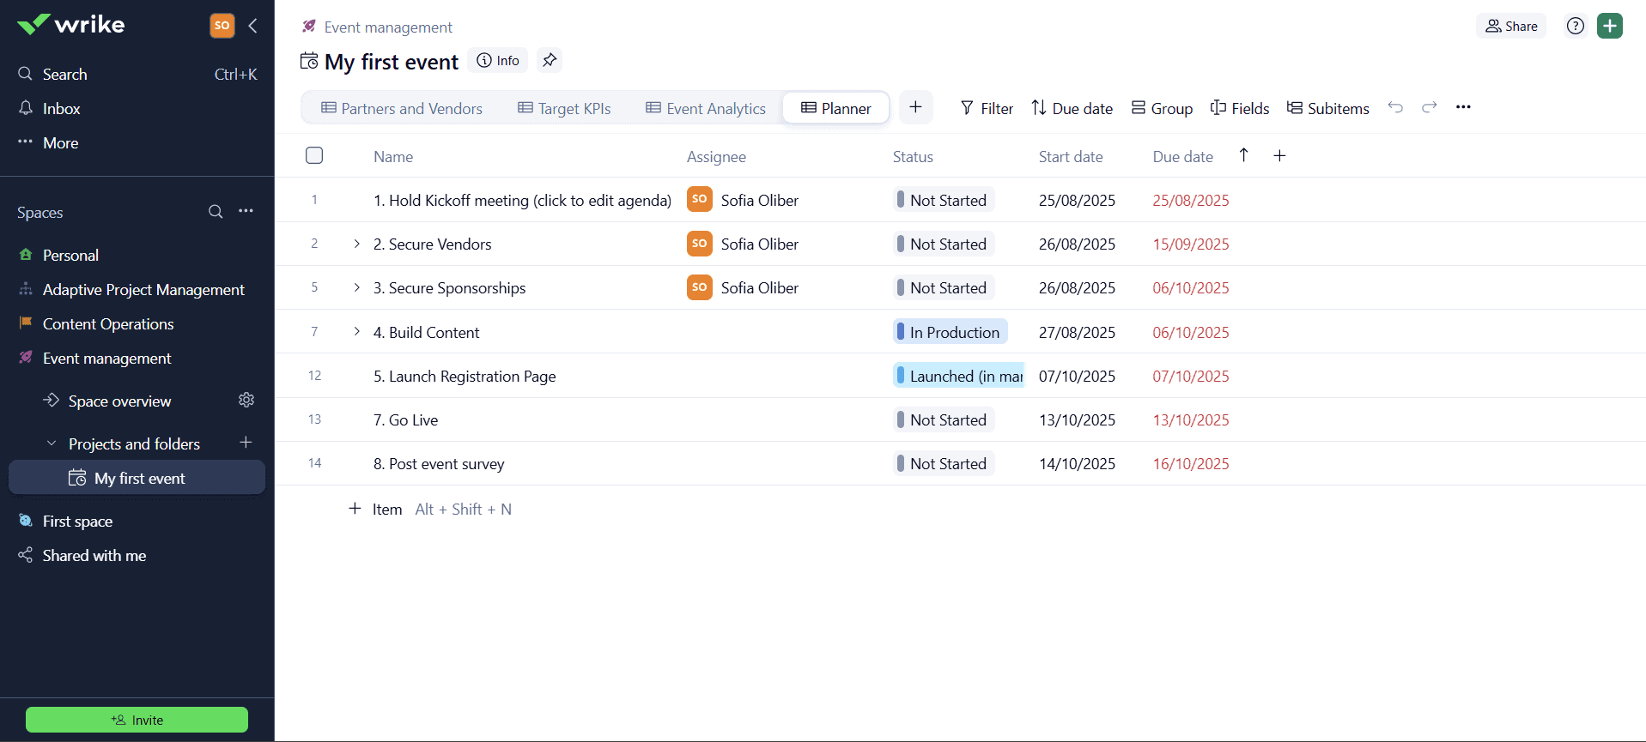Tick the select all items checkbox
Viewport: 1646px width, 742px height.
[314, 156]
